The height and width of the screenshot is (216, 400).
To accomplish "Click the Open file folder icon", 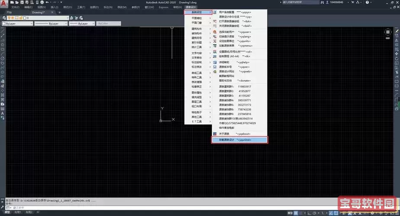I will 17,2.
